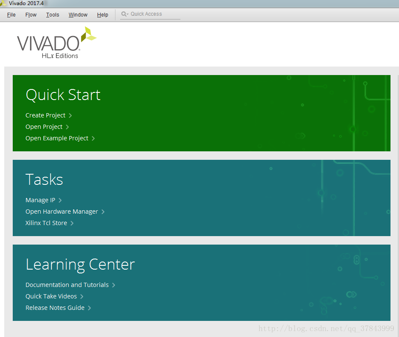This screenshot has width=399, height=337.
Task: Open the Window menu
Action: pos(78,15)
